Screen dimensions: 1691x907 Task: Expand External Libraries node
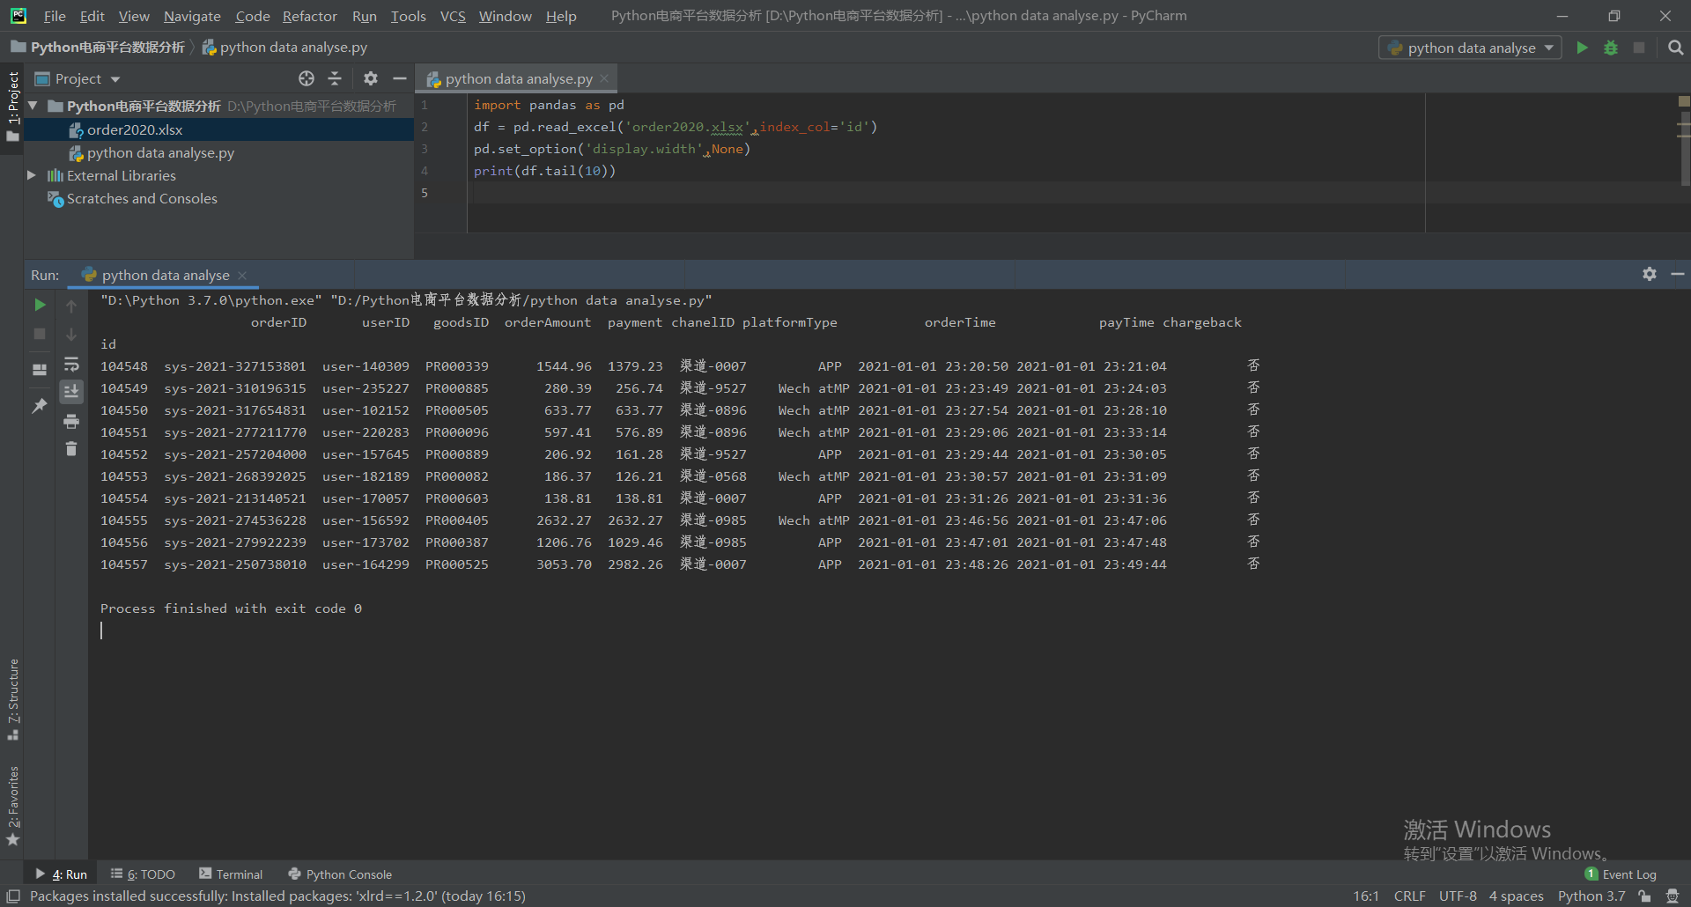(x=32, y=175)
